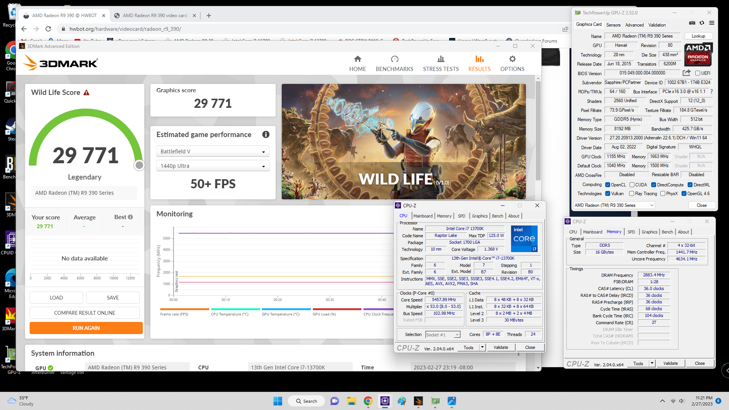This screenshot has height=410, width=729.
Task: Toggle OpenGL 4.6 checkbox in GPU-Z
Action: coord(684,194)
